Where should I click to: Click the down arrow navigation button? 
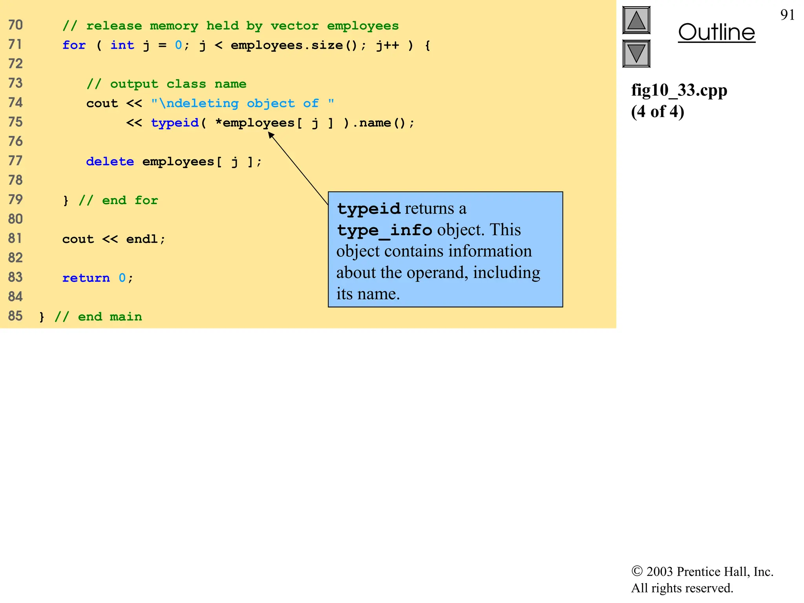(x=636, y=53)
